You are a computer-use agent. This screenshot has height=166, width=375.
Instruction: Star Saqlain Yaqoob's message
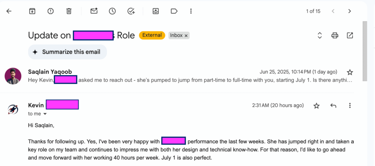click(350, 72)
